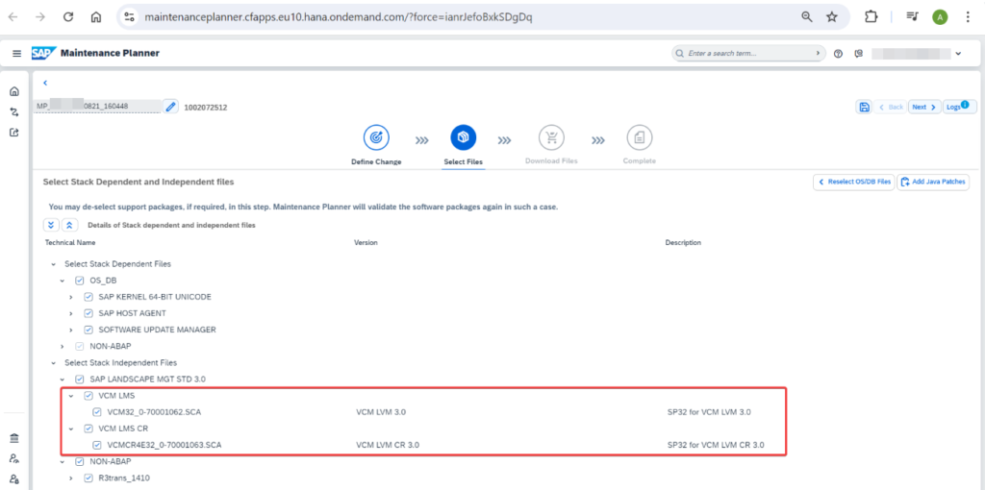Bookmark this page with the star
This screenshot has height=490, width=985.
pos(832,17)
